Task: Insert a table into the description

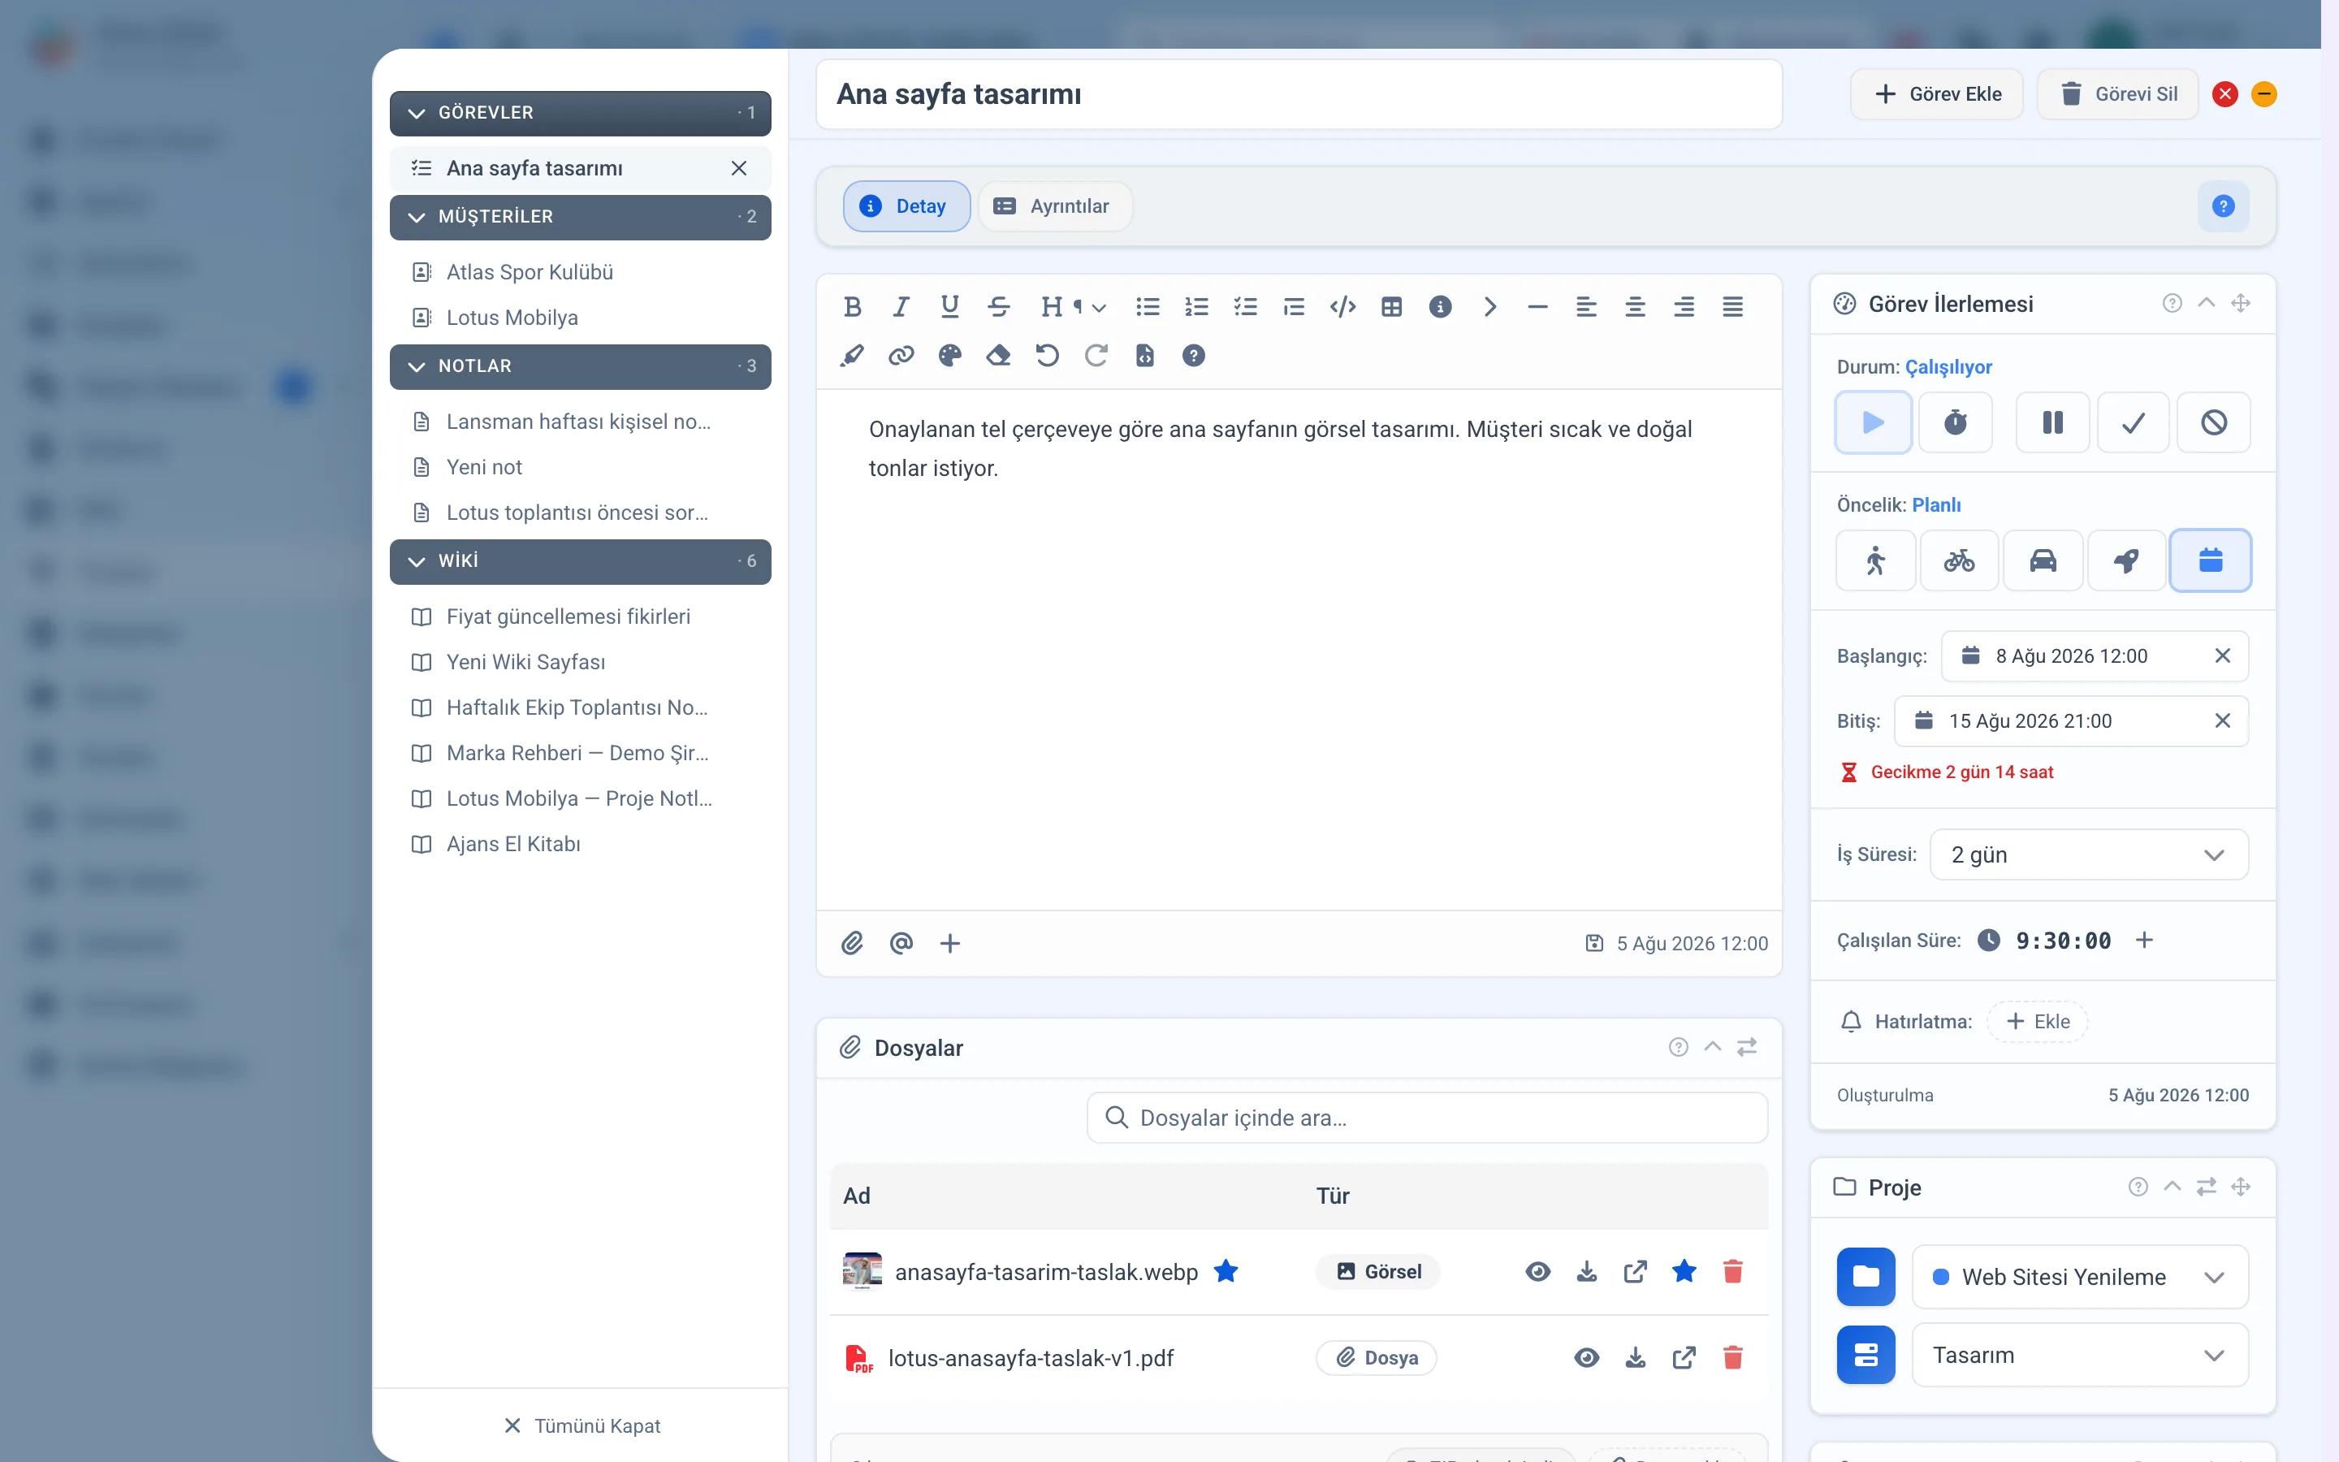Action: pos(1392,306)
